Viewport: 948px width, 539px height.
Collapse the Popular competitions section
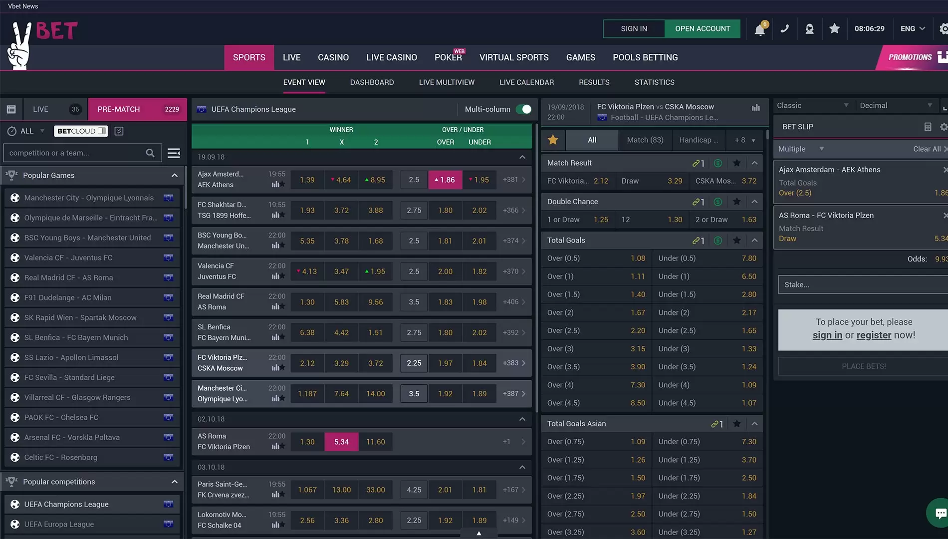[175, 482]
